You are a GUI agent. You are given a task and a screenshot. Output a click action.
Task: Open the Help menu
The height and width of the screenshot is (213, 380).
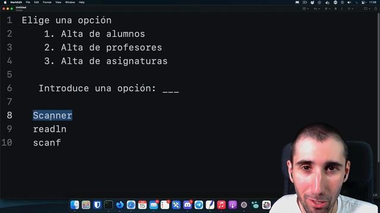click(x=82, y=2)
